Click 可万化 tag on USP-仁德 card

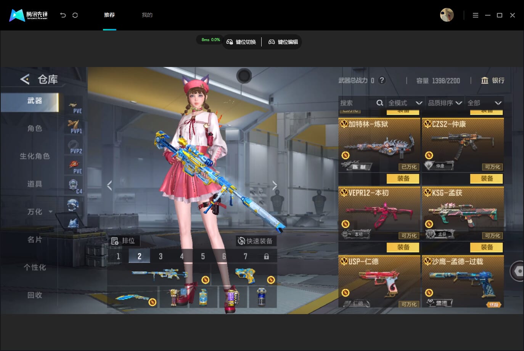click(409, 304)
